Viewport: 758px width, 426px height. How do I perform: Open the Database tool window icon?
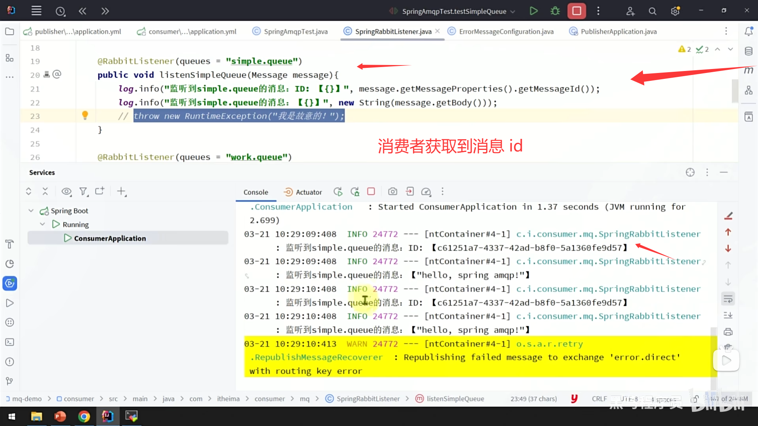749,51
